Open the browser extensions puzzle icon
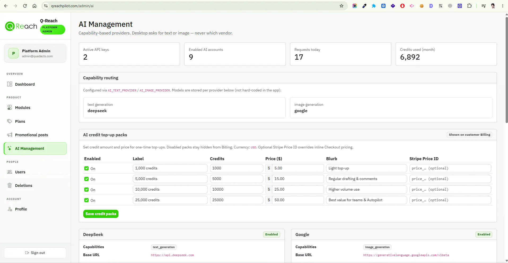This screenshot has width=508, height=263. 469,6
